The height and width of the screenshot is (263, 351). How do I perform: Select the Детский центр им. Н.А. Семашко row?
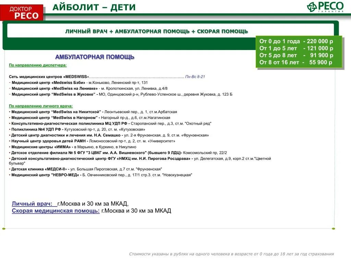point(109,135)
